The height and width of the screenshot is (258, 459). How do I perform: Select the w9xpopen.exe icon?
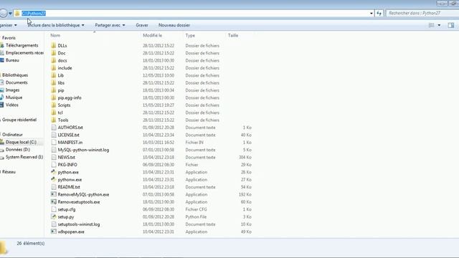click(54, 231)
